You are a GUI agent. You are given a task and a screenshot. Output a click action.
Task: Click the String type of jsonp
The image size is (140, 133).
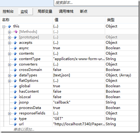click(x=111, y=103)
